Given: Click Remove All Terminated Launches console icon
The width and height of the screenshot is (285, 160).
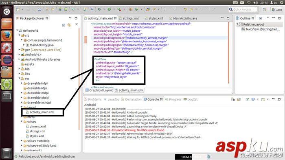Looking at the screenshot, I should pyautogui.click(x=233, y=99).
